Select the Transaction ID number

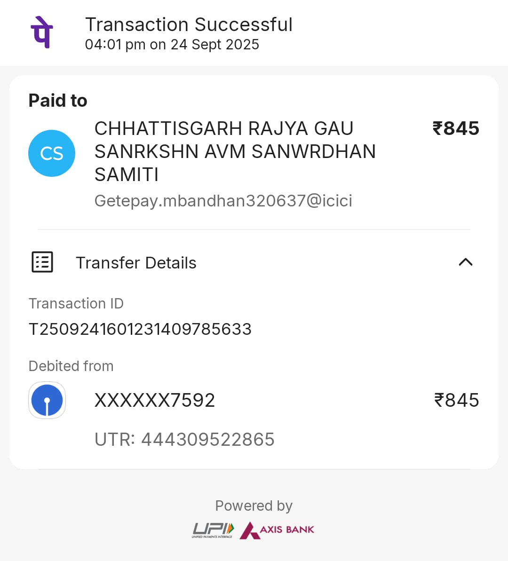[x=140, y=329]
